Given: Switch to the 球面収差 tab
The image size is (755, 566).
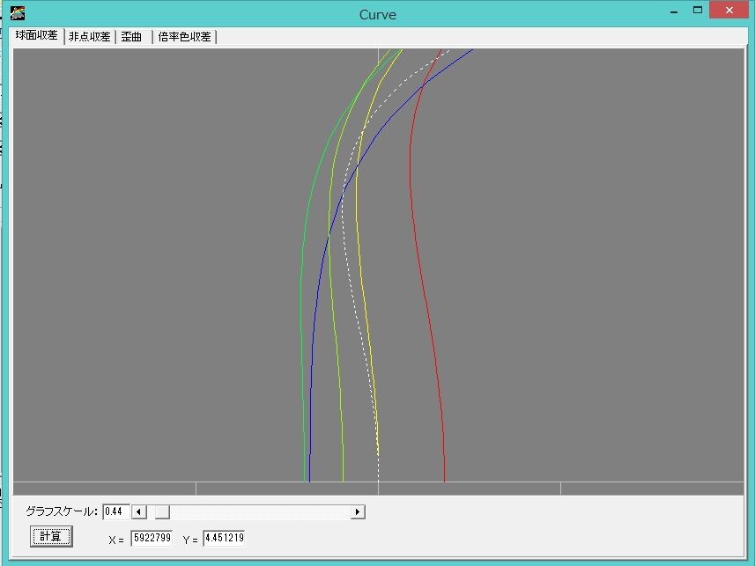Looking at the screenshot, I should tap(37, 35).
